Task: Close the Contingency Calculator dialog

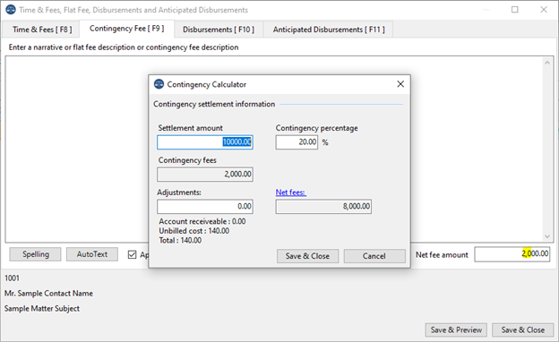Action: (x=400, y=84)
